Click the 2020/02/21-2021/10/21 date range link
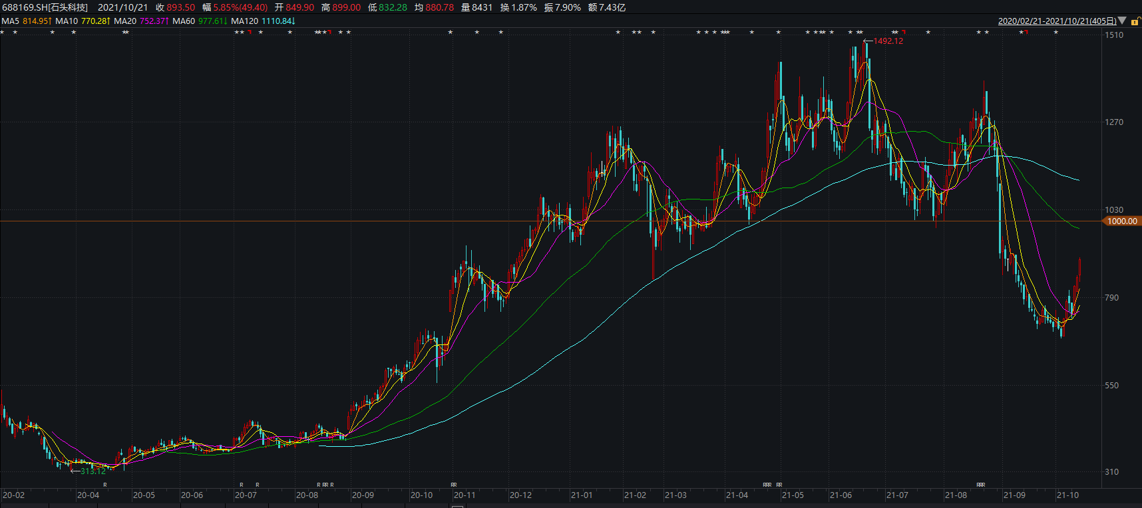 coord(1057,21)
